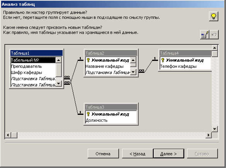Click the Отмена button
The image size is (226, 168).
103,154
